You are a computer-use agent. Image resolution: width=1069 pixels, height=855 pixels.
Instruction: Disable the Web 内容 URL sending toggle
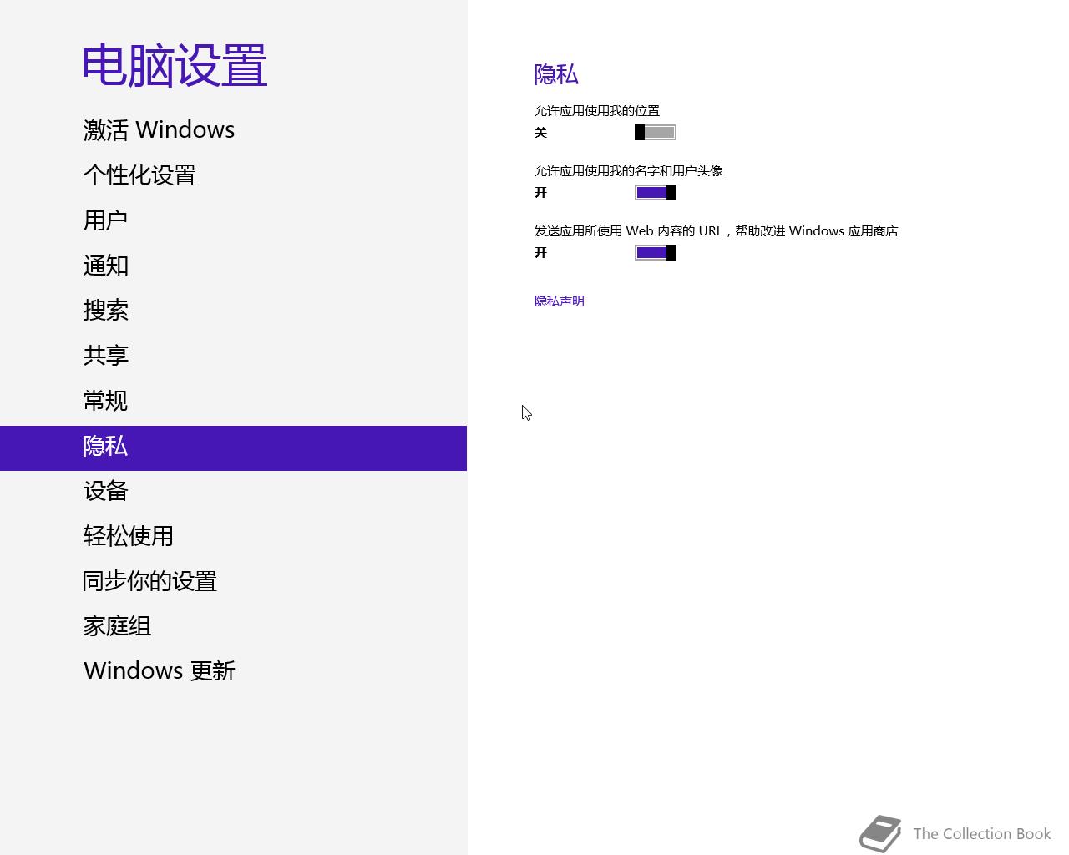point(656,252)
